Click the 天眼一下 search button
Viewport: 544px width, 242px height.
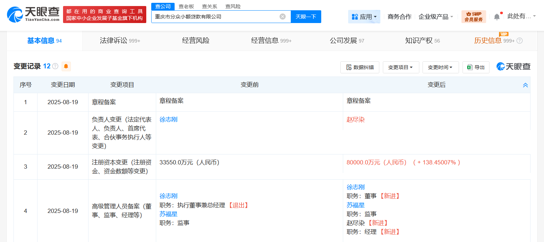(x=306, y=16)
